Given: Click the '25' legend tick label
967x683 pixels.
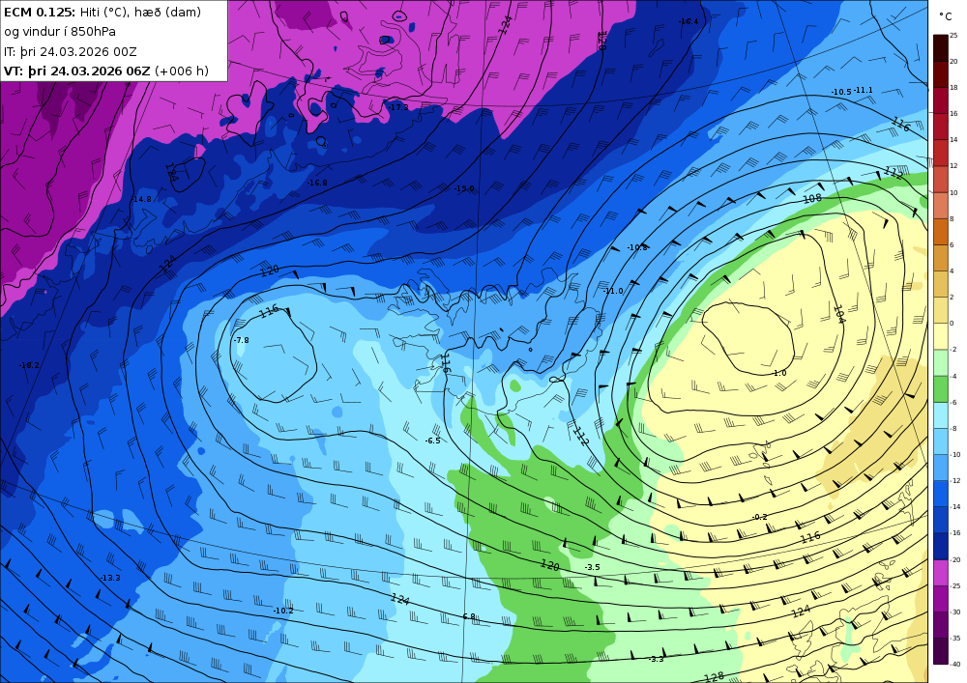Looking at the screenshot, I should pyautogui.click(x=953, y=35).
